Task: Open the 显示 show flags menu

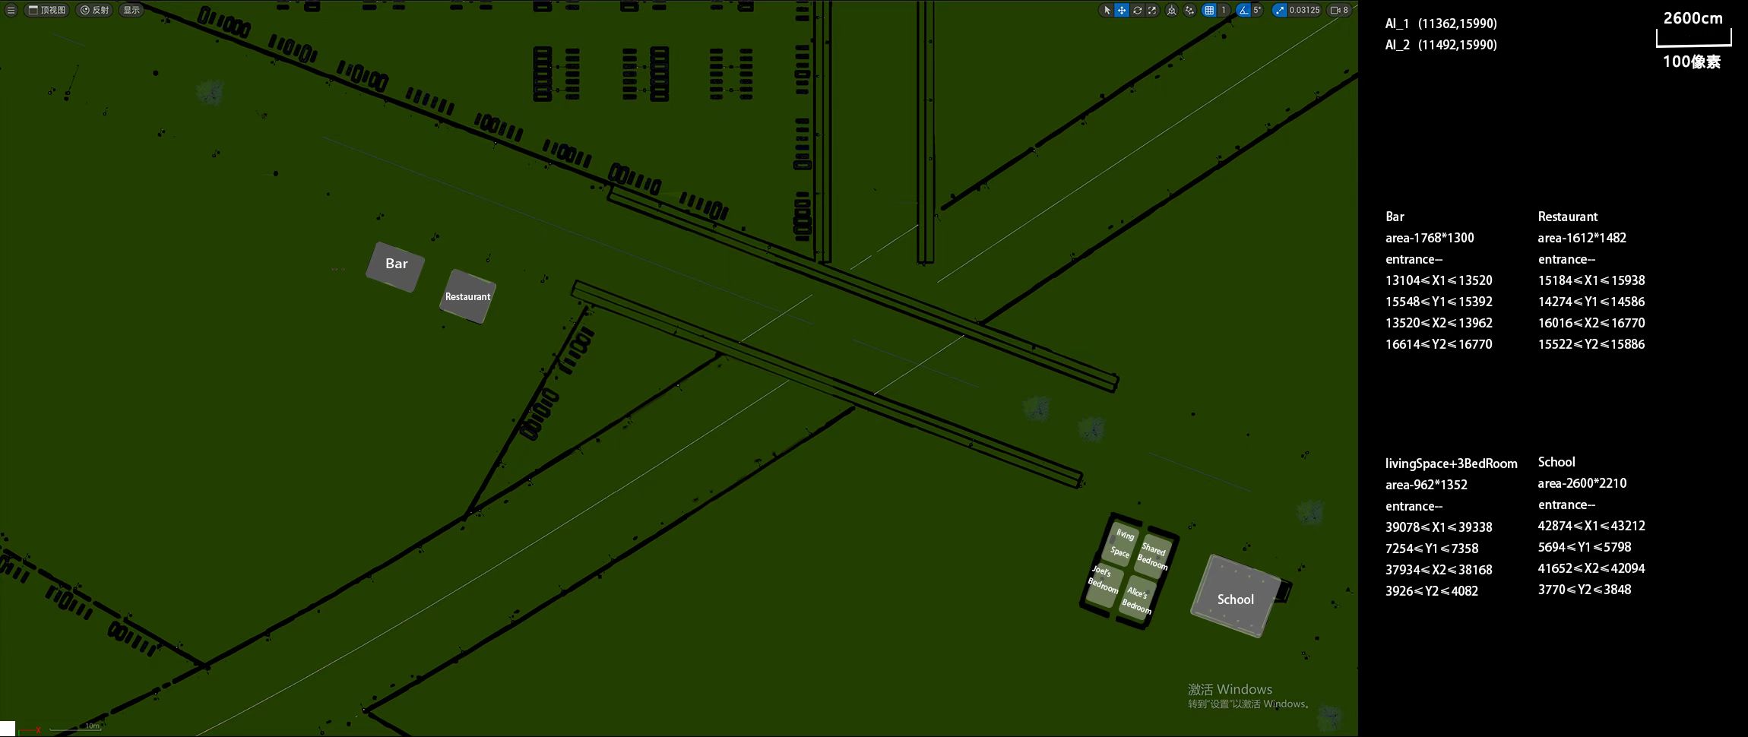Action: 131,10
